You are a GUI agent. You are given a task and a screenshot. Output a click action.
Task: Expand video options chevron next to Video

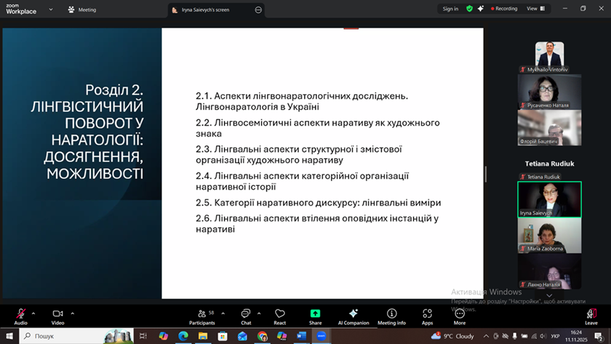(73, 313)
